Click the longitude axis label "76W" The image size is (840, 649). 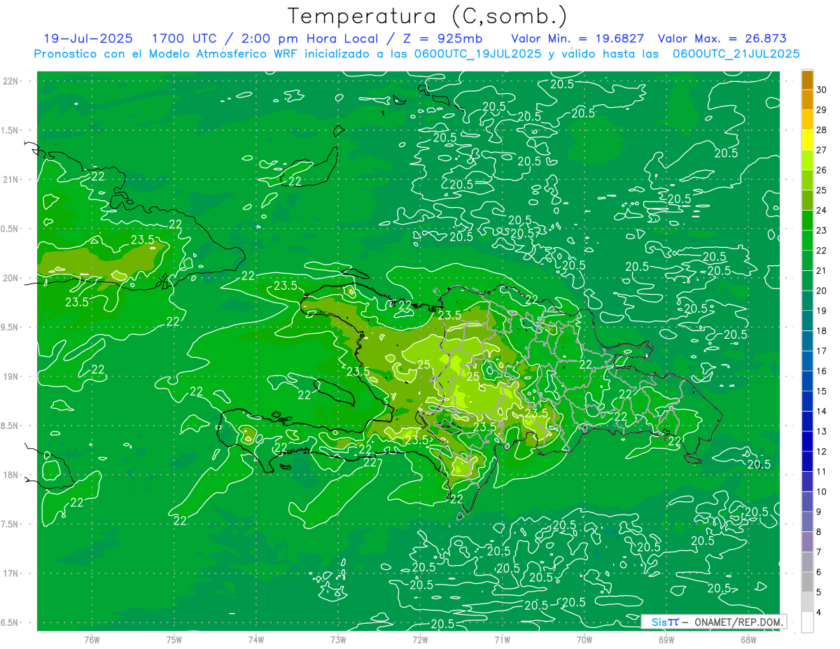coord(92,638)
